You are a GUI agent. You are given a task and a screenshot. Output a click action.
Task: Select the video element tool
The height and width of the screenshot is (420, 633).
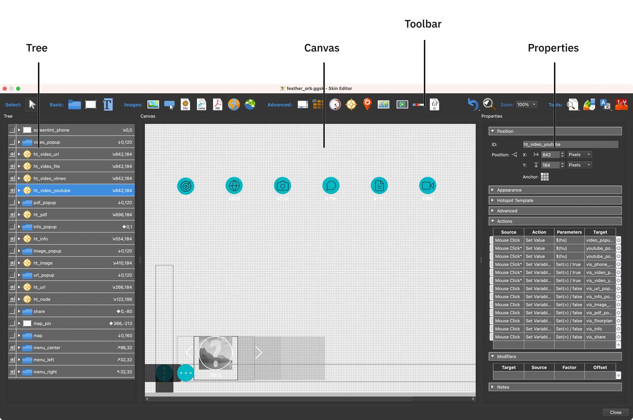(402, 104)
